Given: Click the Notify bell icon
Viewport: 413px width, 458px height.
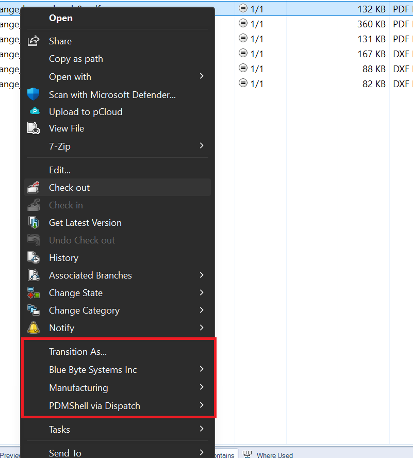Looking at the screenshot, I should (34, 328).
